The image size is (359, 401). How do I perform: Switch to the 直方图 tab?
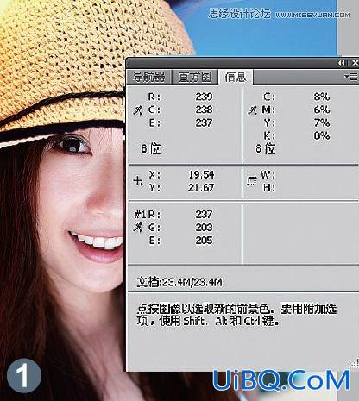pyautogui.click(x=195, y=77)
